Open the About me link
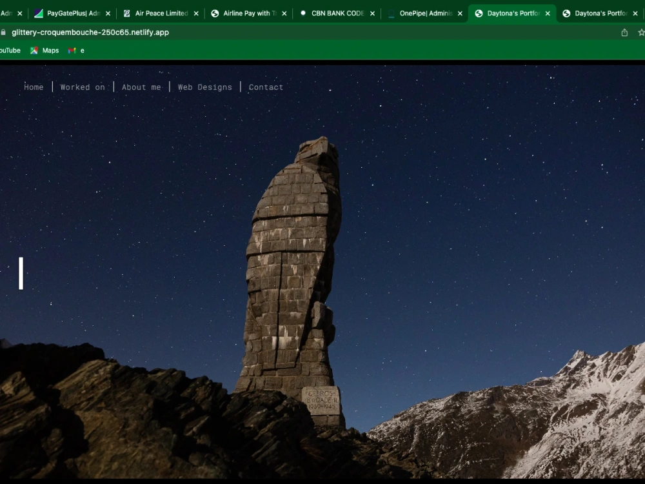Image resolution: width=645 pixels, height=484 pixels. (x=141, y=87)
